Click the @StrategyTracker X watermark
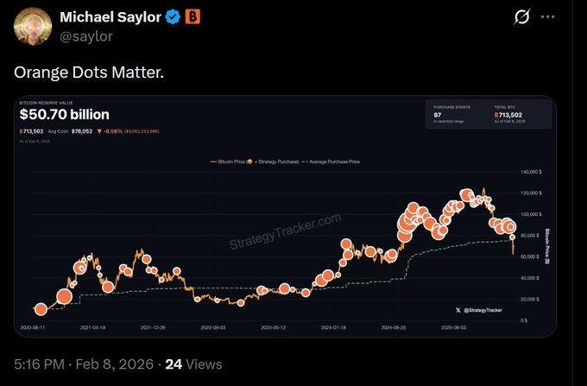This screenshot has height=386, width=587. [478, 309]
